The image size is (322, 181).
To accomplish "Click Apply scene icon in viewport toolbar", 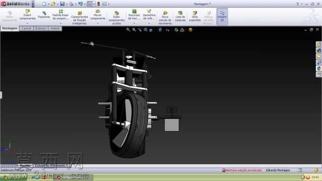I will [182, 30].
